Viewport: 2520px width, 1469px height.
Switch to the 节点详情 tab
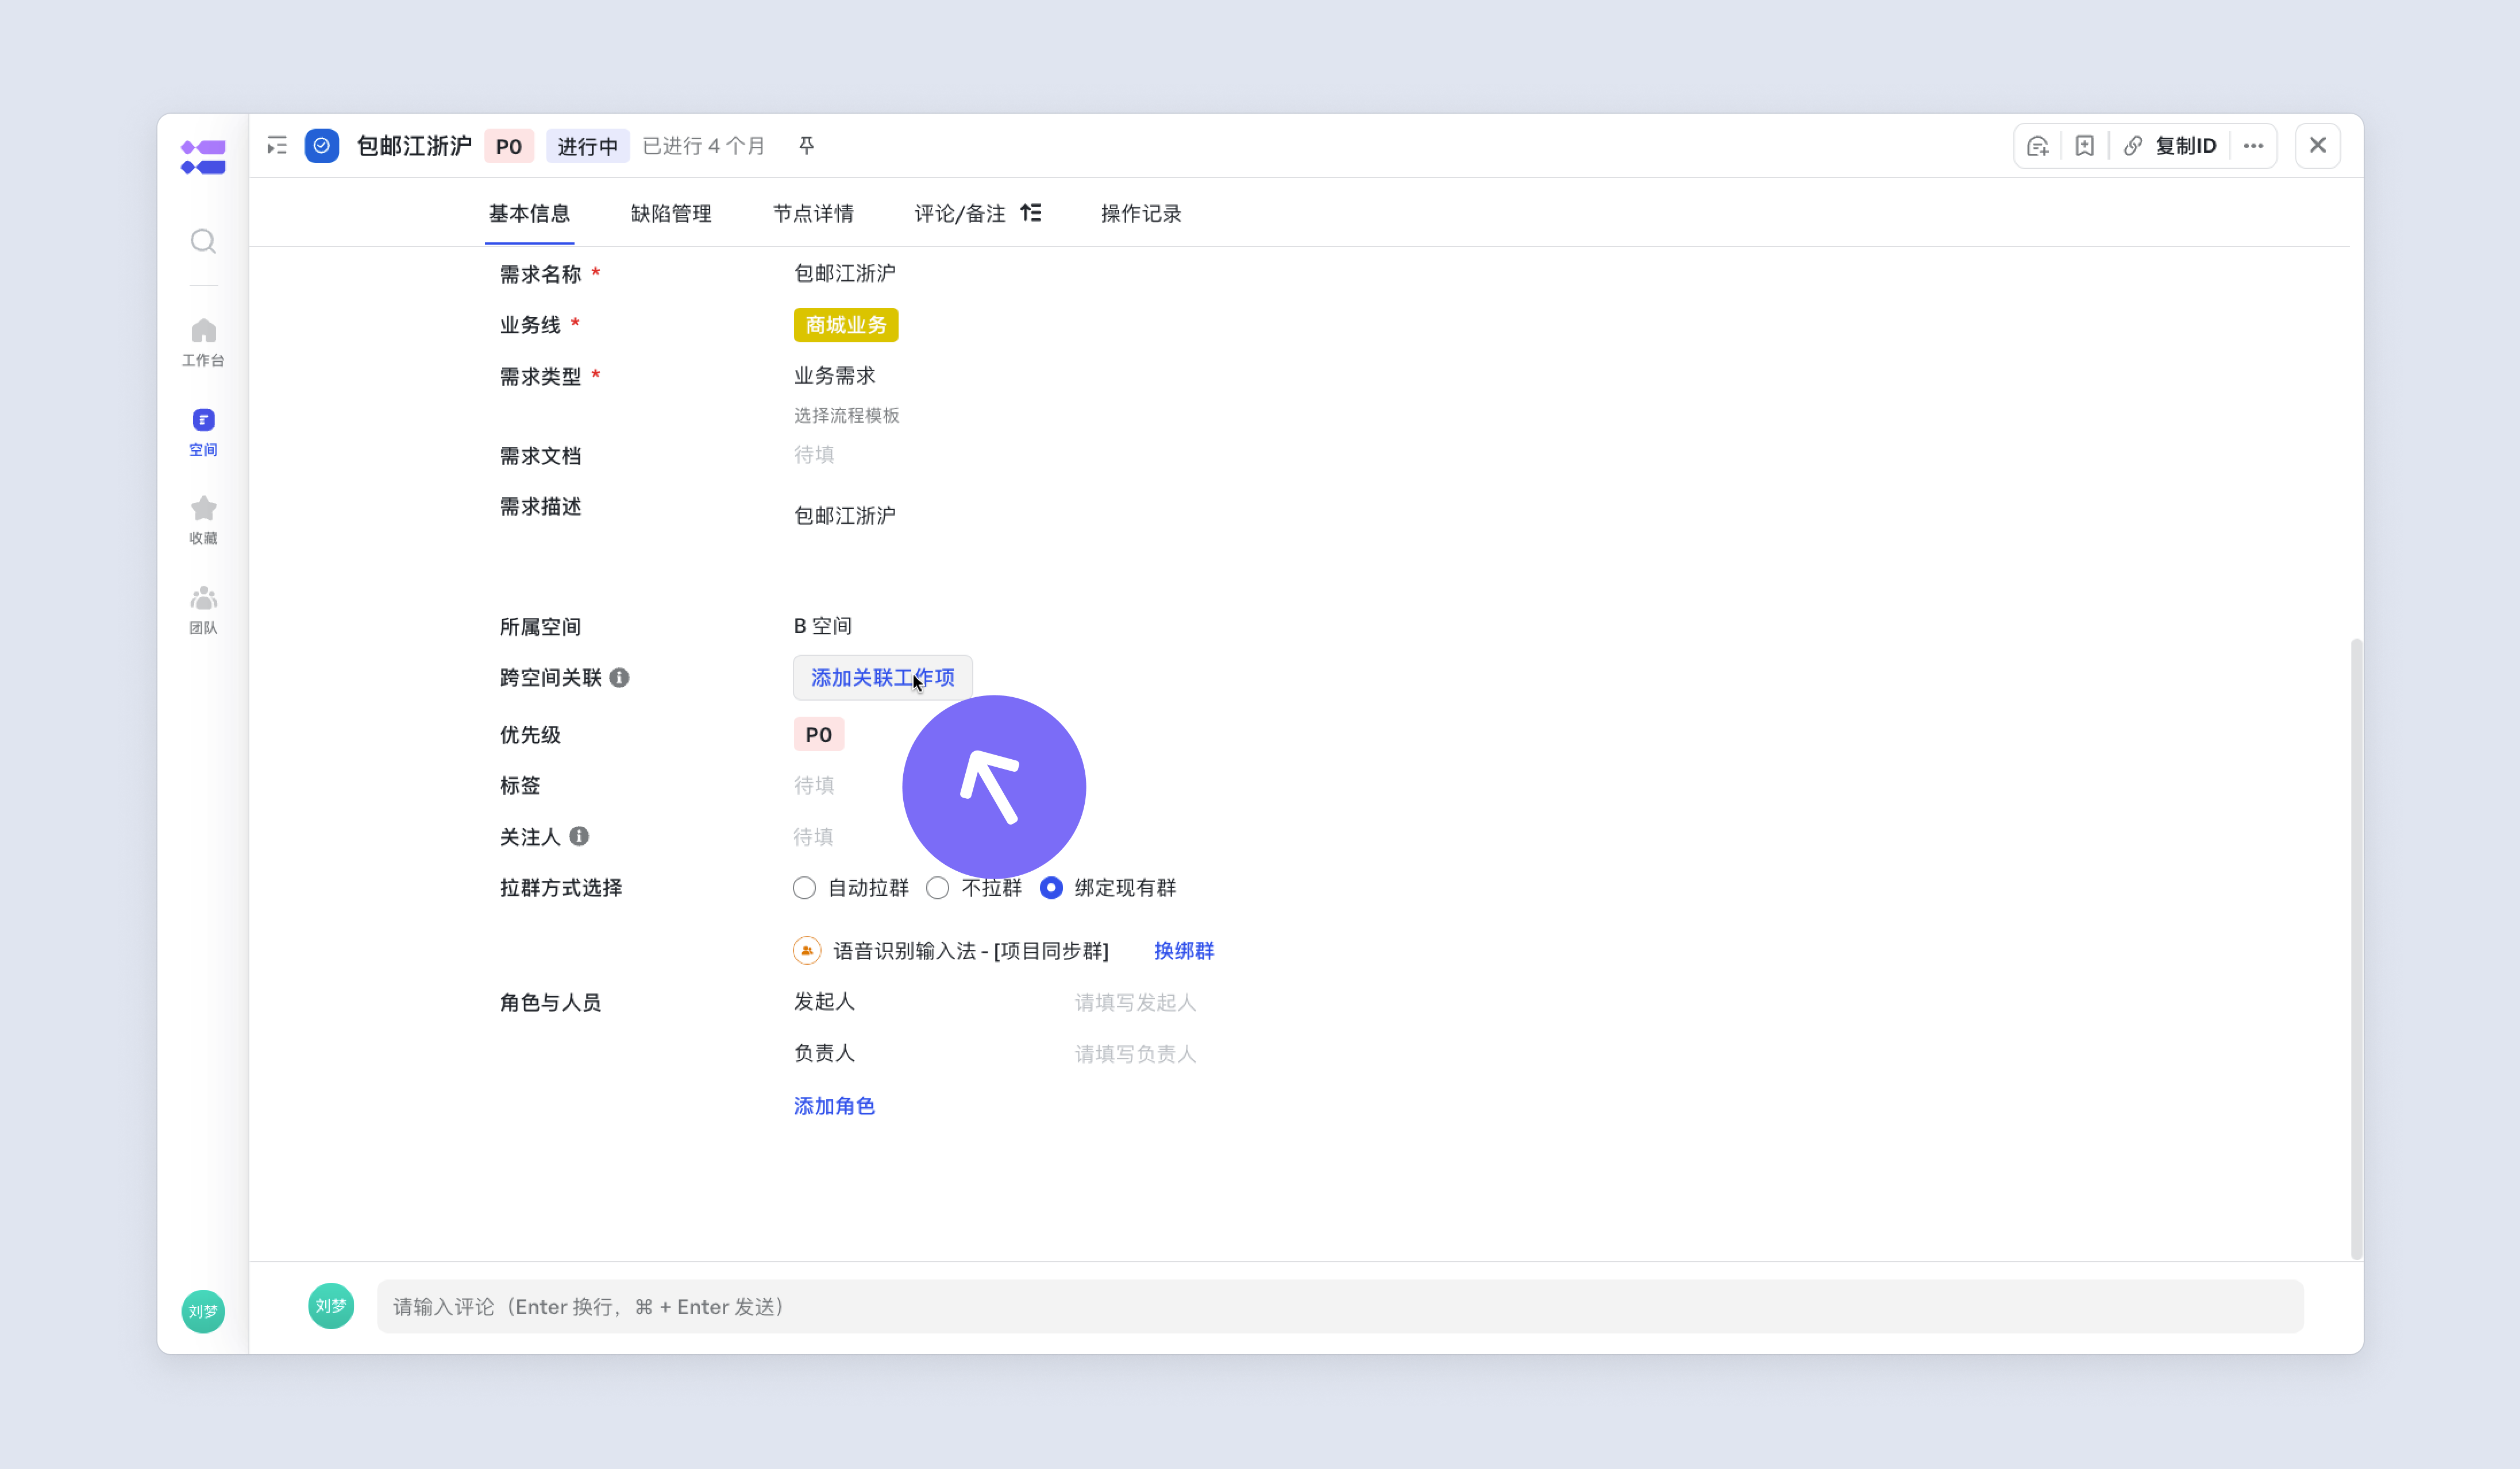(813, 213)
